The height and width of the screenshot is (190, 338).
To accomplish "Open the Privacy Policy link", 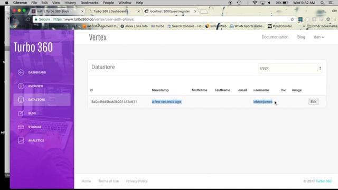I will pyautogui.click(x=137, y=181).
